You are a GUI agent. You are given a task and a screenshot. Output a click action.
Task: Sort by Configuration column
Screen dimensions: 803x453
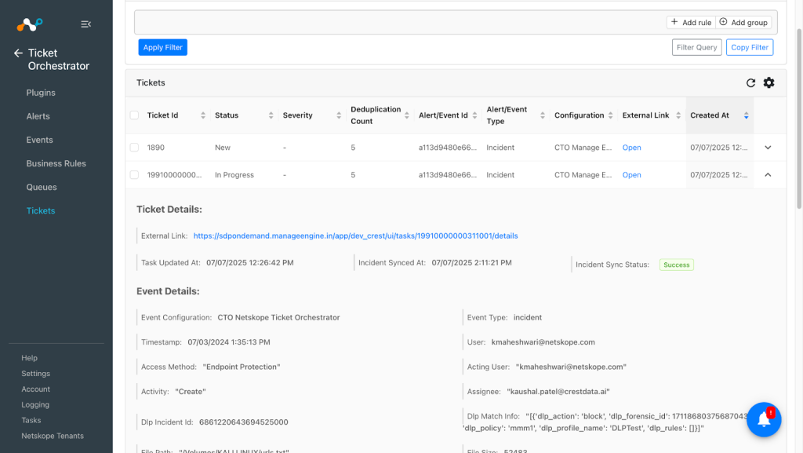coord(610,115)
